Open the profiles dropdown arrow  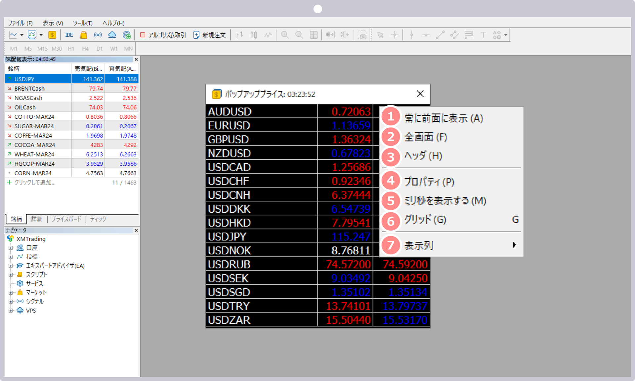pos(41,35)
